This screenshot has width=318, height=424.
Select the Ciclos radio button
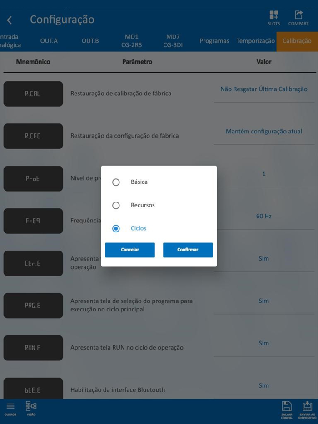coord(116,228)
